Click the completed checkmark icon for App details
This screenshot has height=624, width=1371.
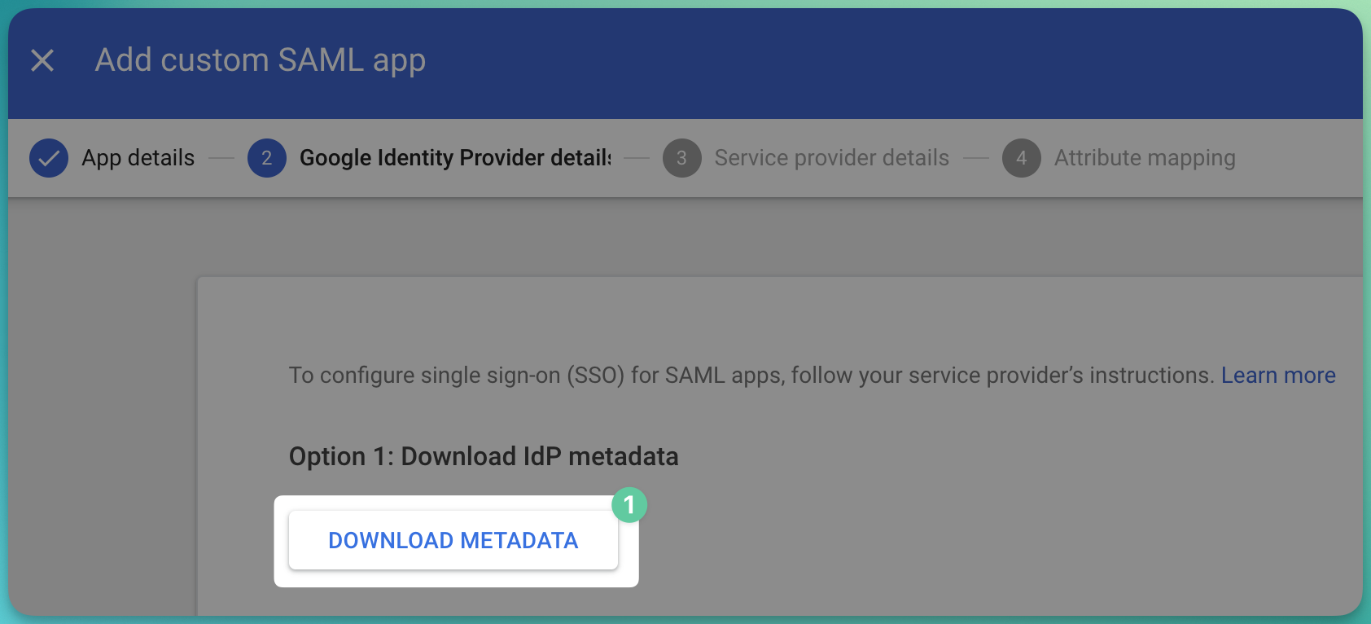49,158
